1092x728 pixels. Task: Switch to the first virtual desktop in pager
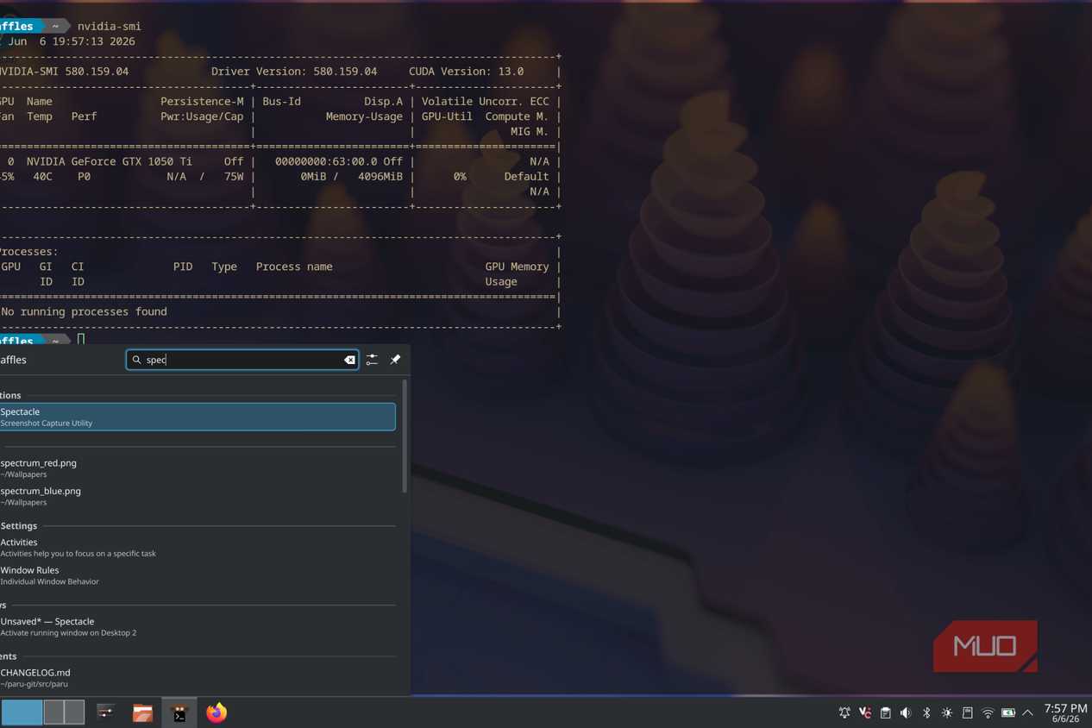[x=22, y=712]
